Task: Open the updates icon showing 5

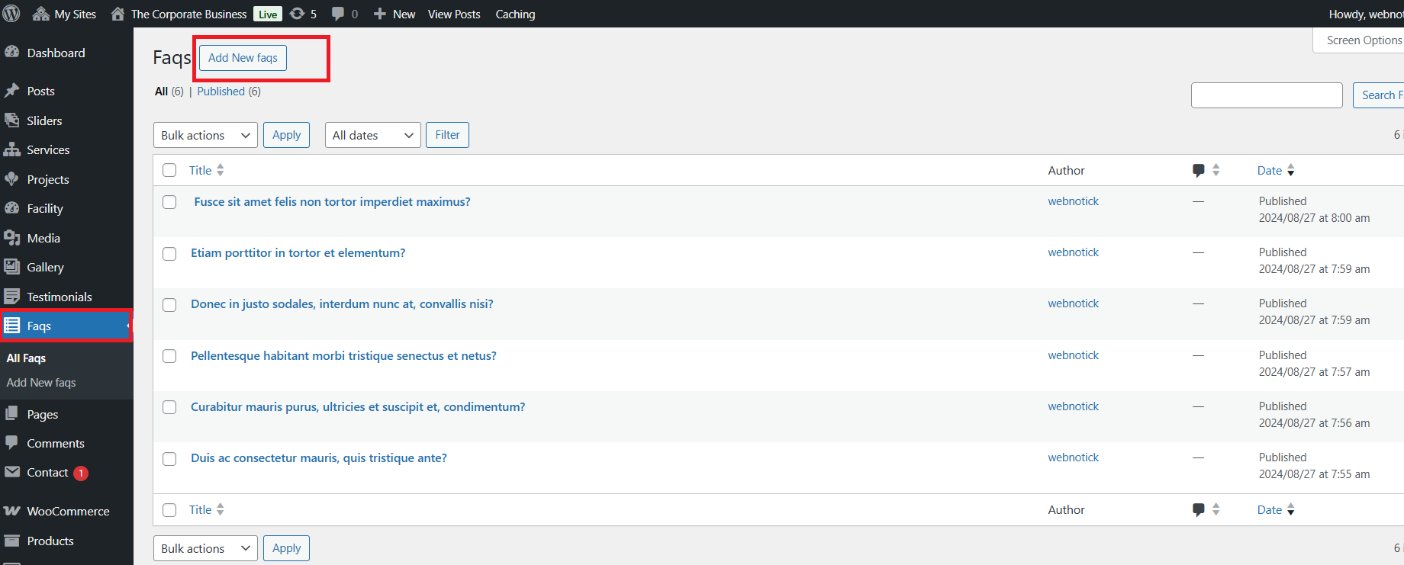Action: coord(303,14)
